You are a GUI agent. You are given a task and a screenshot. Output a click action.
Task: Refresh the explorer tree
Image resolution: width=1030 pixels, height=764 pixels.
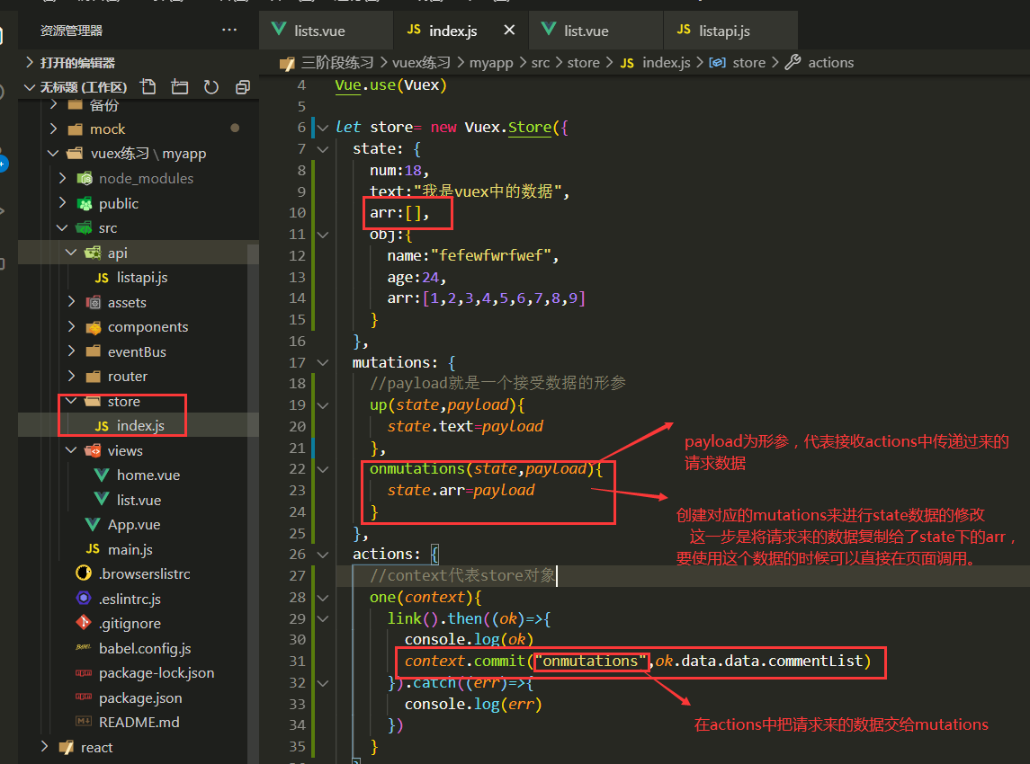210,86
